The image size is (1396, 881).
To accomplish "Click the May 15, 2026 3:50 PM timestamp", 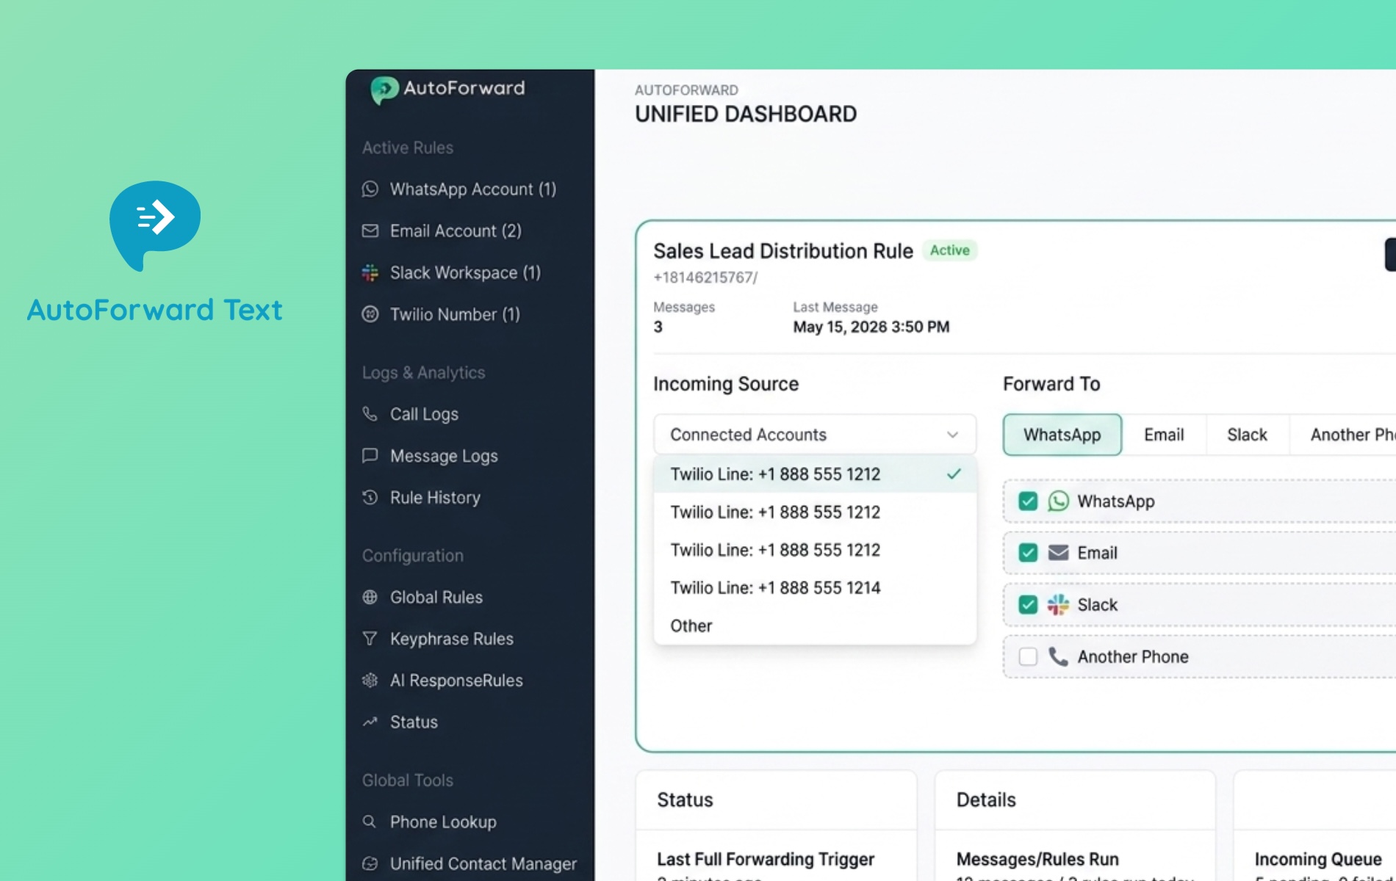I will pos(871,327).
